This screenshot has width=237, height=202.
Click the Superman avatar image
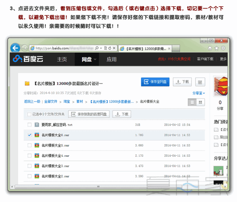click(221, 86)
